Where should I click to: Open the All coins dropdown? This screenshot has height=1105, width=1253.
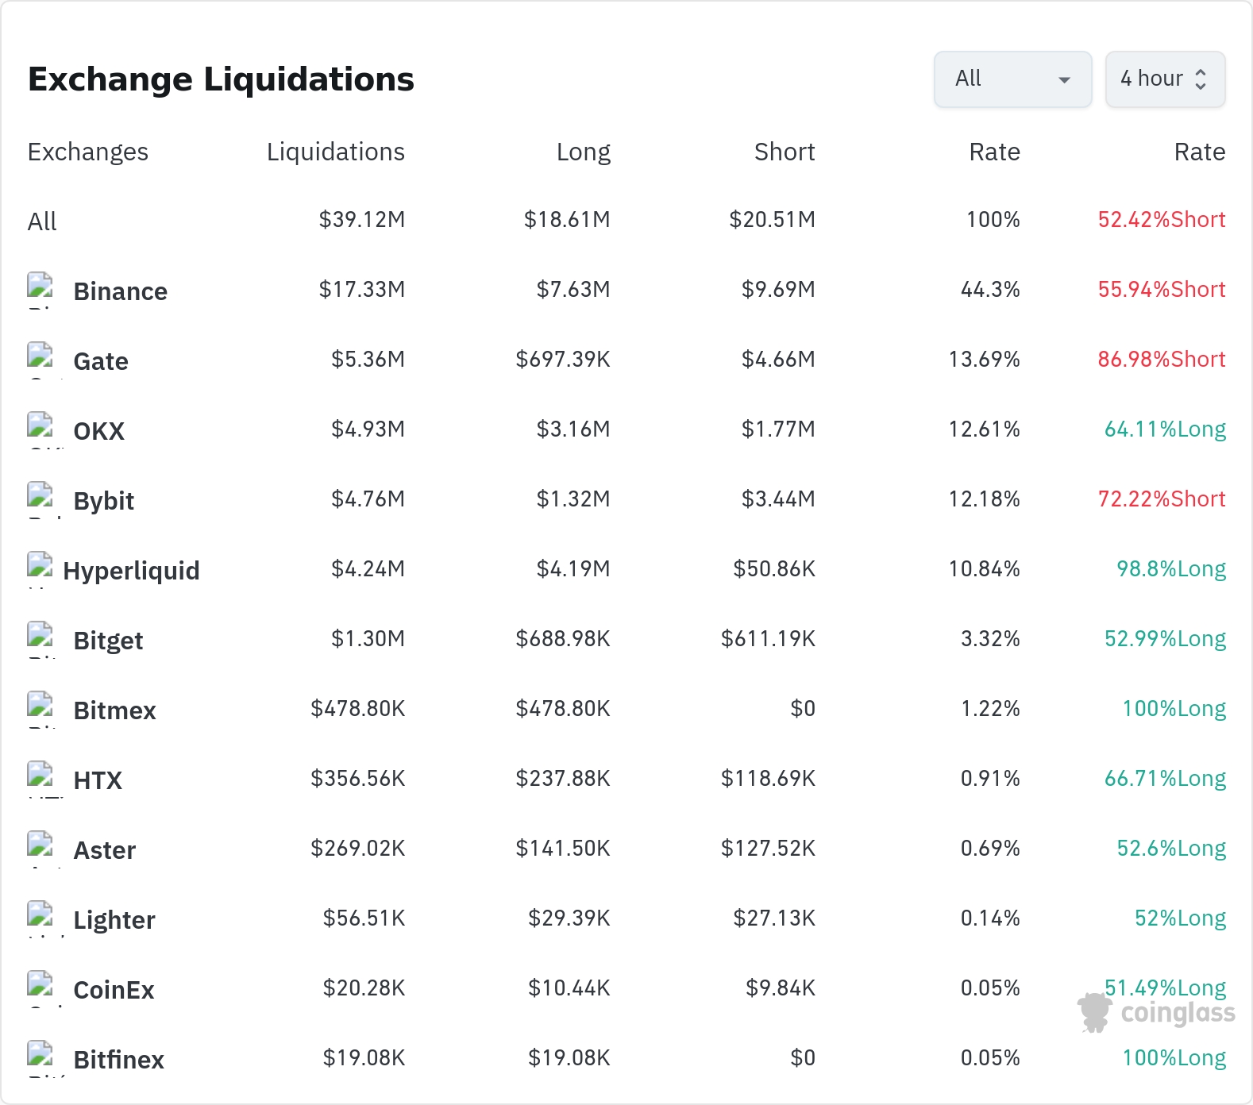(x=1013, y=79)
